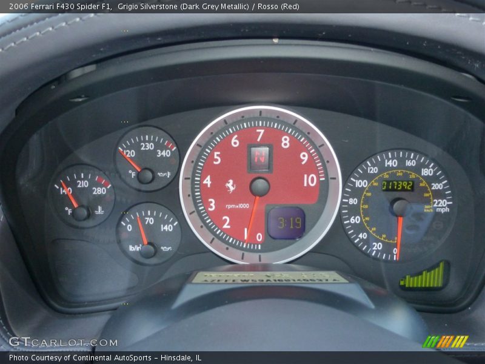The image size is (485, 364).
Task: Expand the tachometer center dial
Action: pos(260,186)
